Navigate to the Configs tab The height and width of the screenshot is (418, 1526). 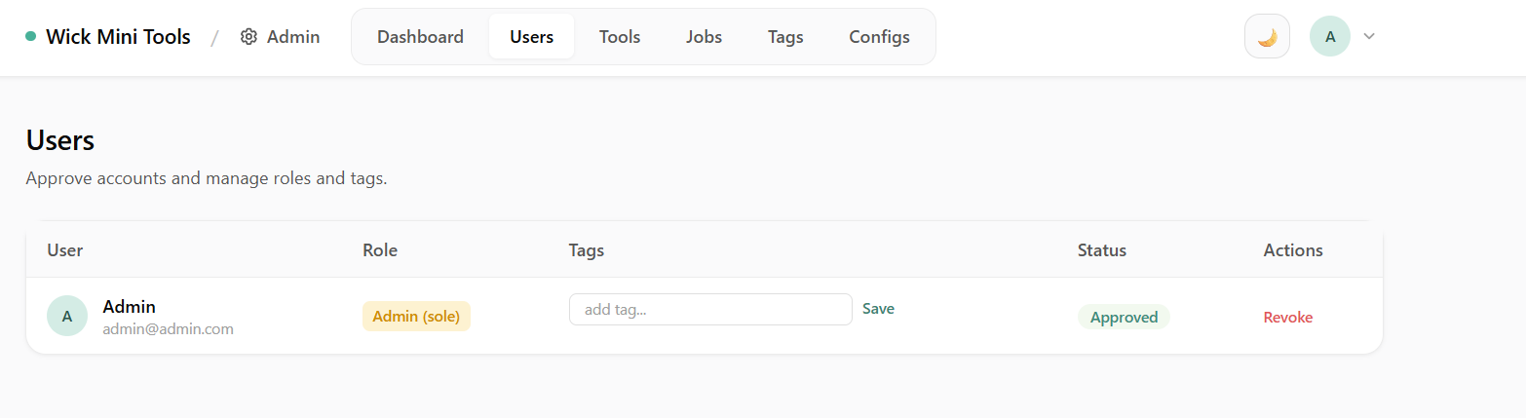point(879,37)
